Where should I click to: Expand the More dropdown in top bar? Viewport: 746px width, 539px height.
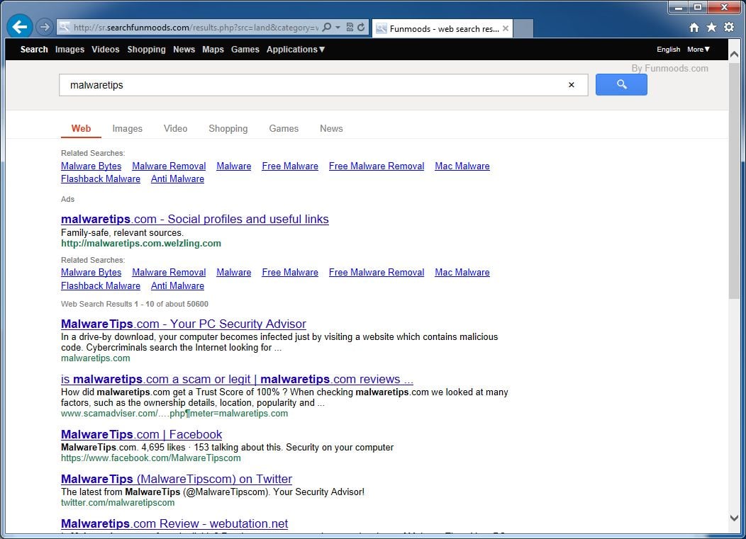pyautogui.click(x=698, y=50)
